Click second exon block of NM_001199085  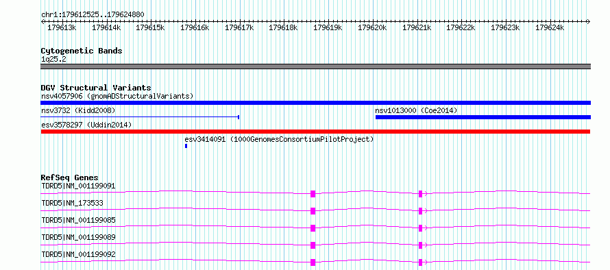pos(420,228)
